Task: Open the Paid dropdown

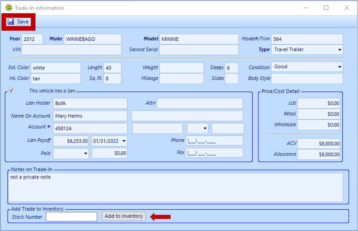Action: [85, 153]
